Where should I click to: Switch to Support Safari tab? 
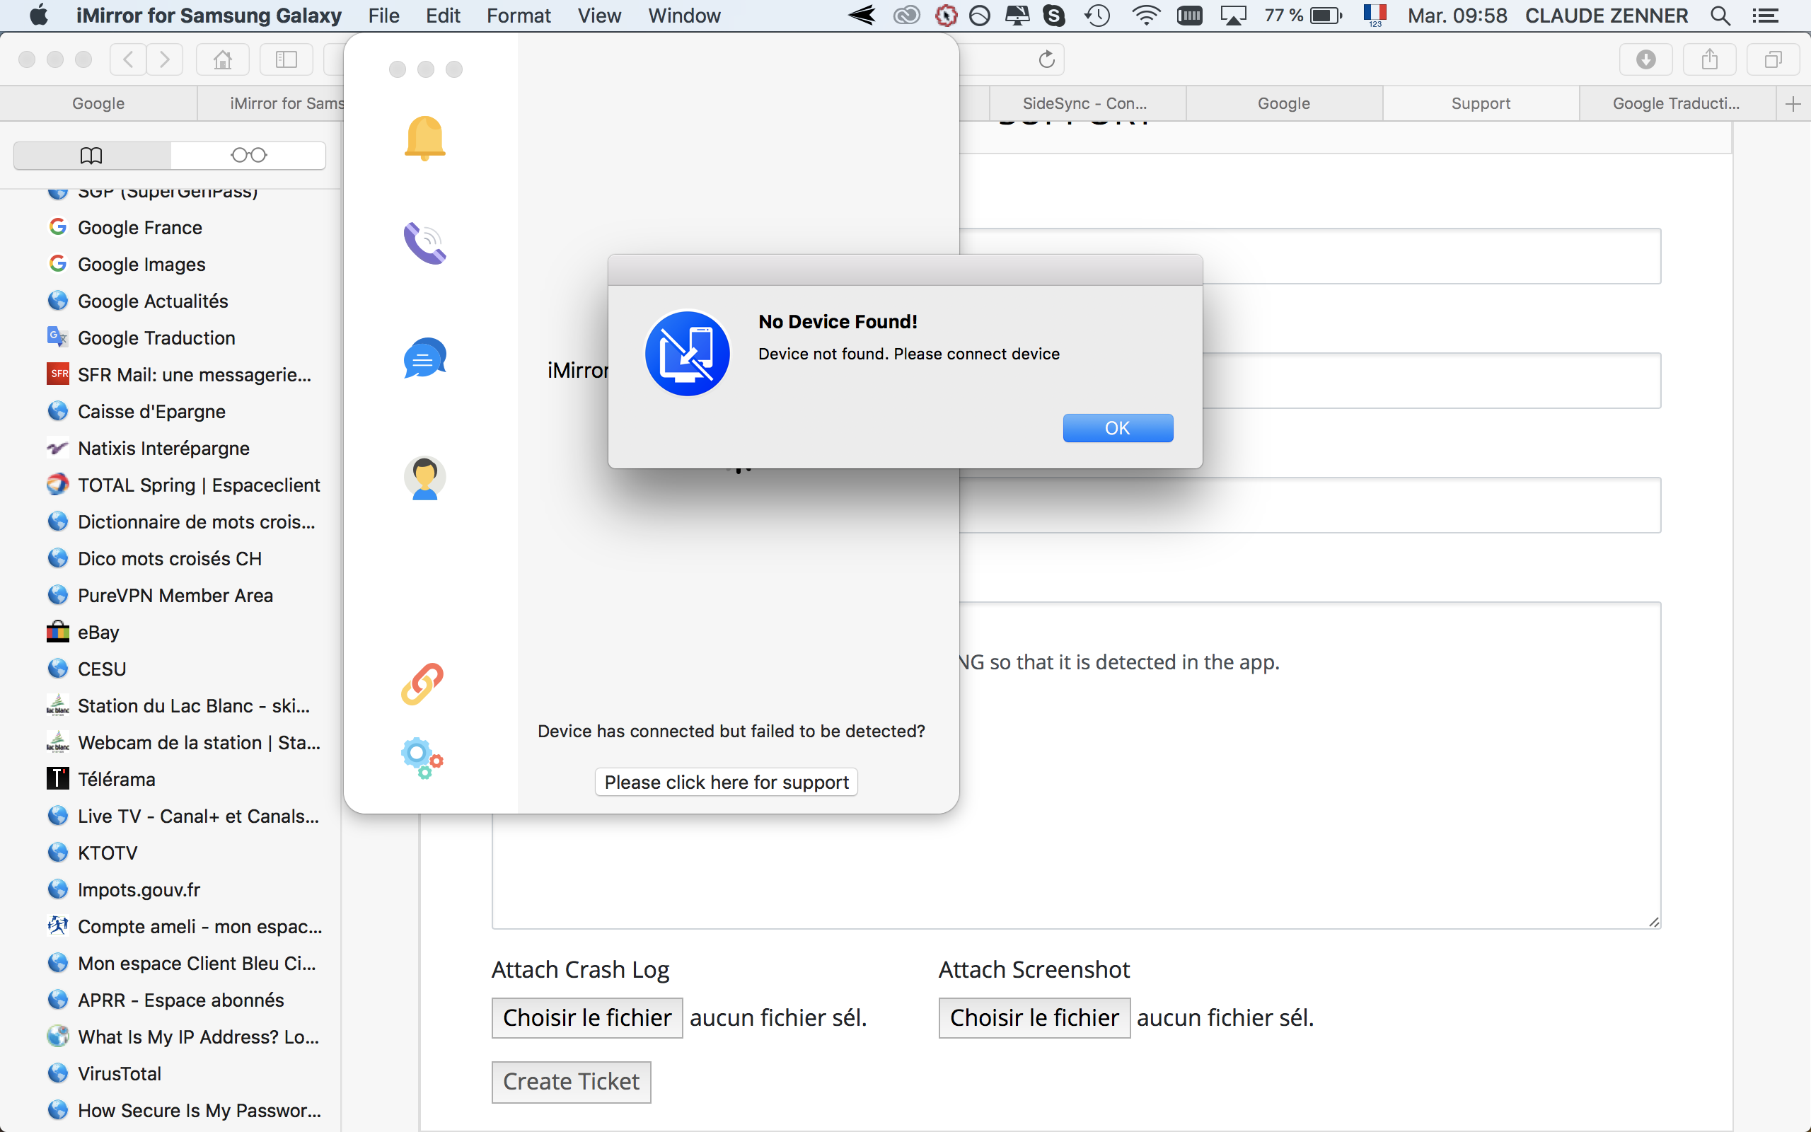[x=1481, y=103]
